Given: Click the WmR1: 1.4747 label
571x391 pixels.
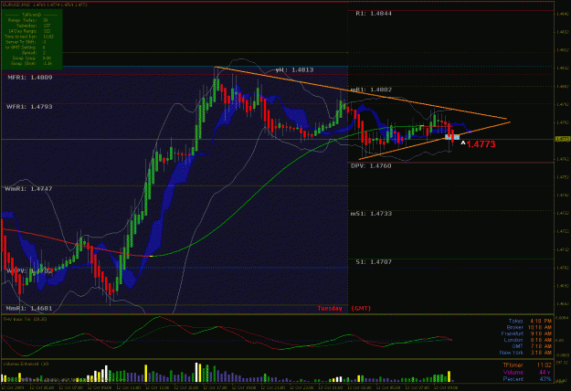Looking at the screenshot, I should pos(28,189).
